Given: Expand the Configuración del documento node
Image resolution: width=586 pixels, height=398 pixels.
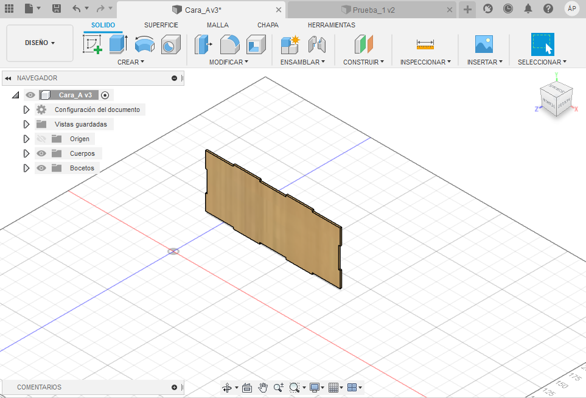Looking at the screenshot, I should pyautogui.click(x=26, y=110).
